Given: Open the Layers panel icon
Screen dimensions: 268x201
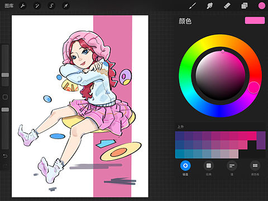Looking at the screenshot, I should click(x=244, y=6).
